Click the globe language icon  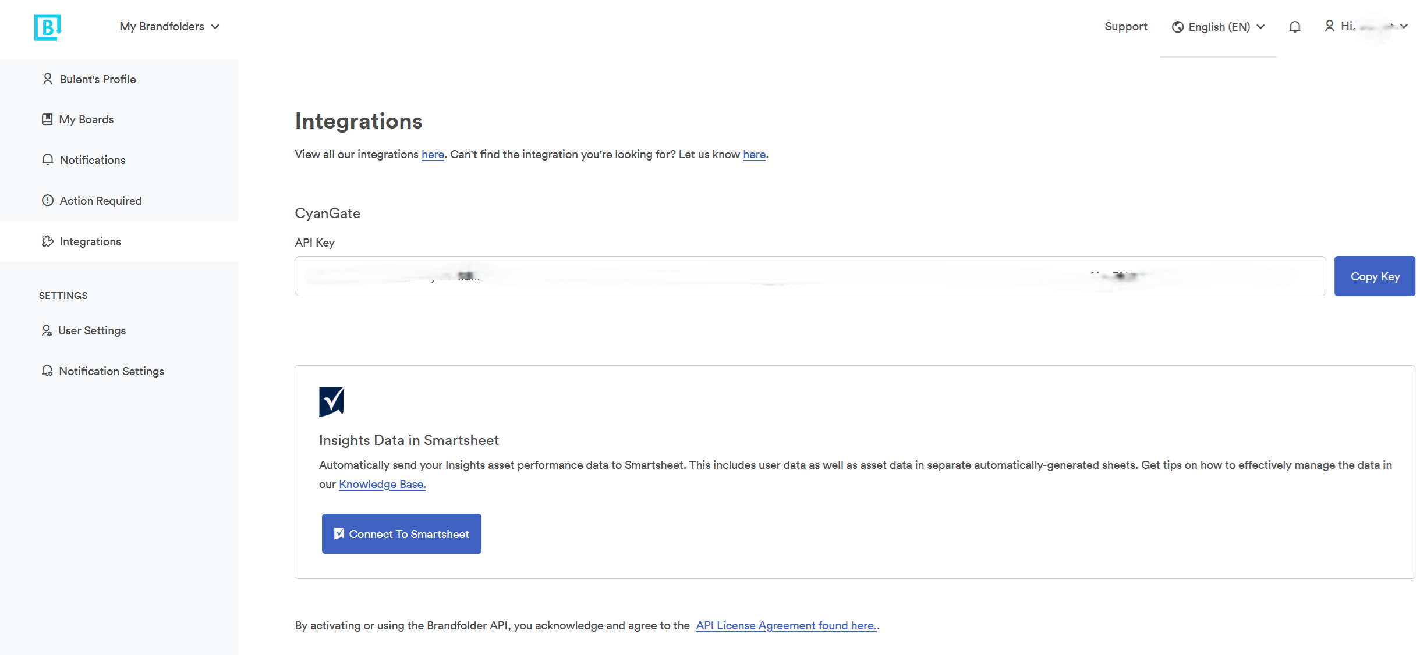click(1177, 27)
